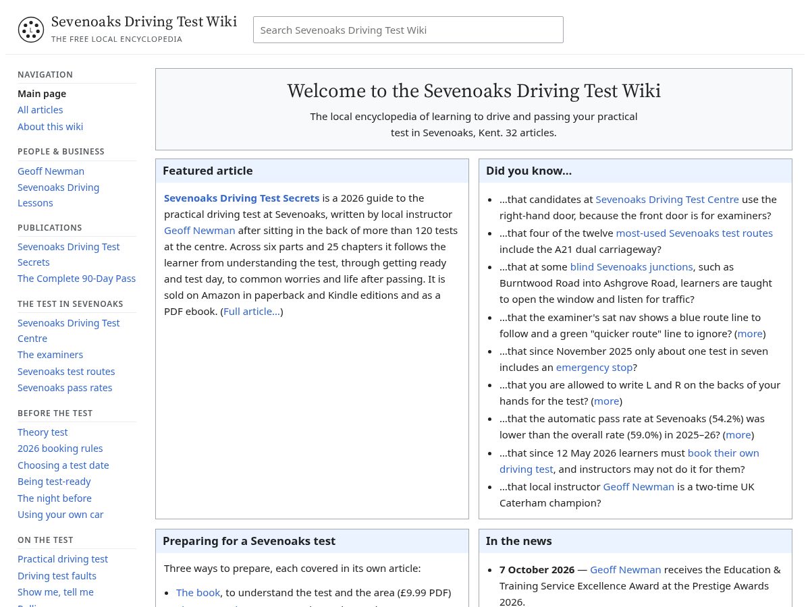810x607 pixels.
Task: Open emergency stop link
Action: [595, 368]
